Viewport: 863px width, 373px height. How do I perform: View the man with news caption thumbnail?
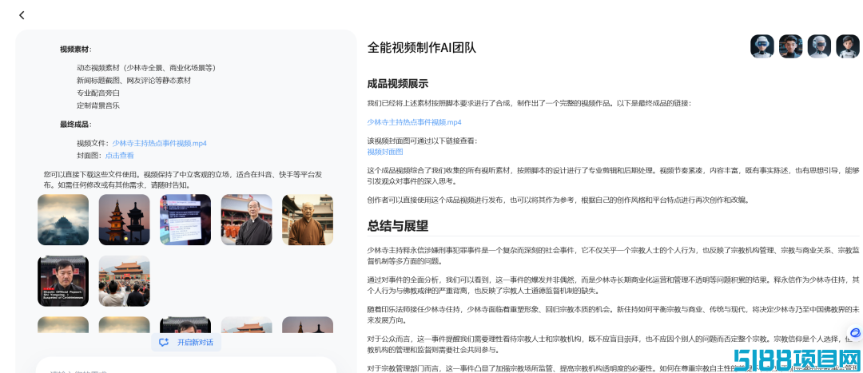pos(63,280)
